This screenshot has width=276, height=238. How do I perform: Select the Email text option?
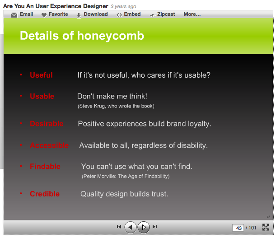point(26,14)
